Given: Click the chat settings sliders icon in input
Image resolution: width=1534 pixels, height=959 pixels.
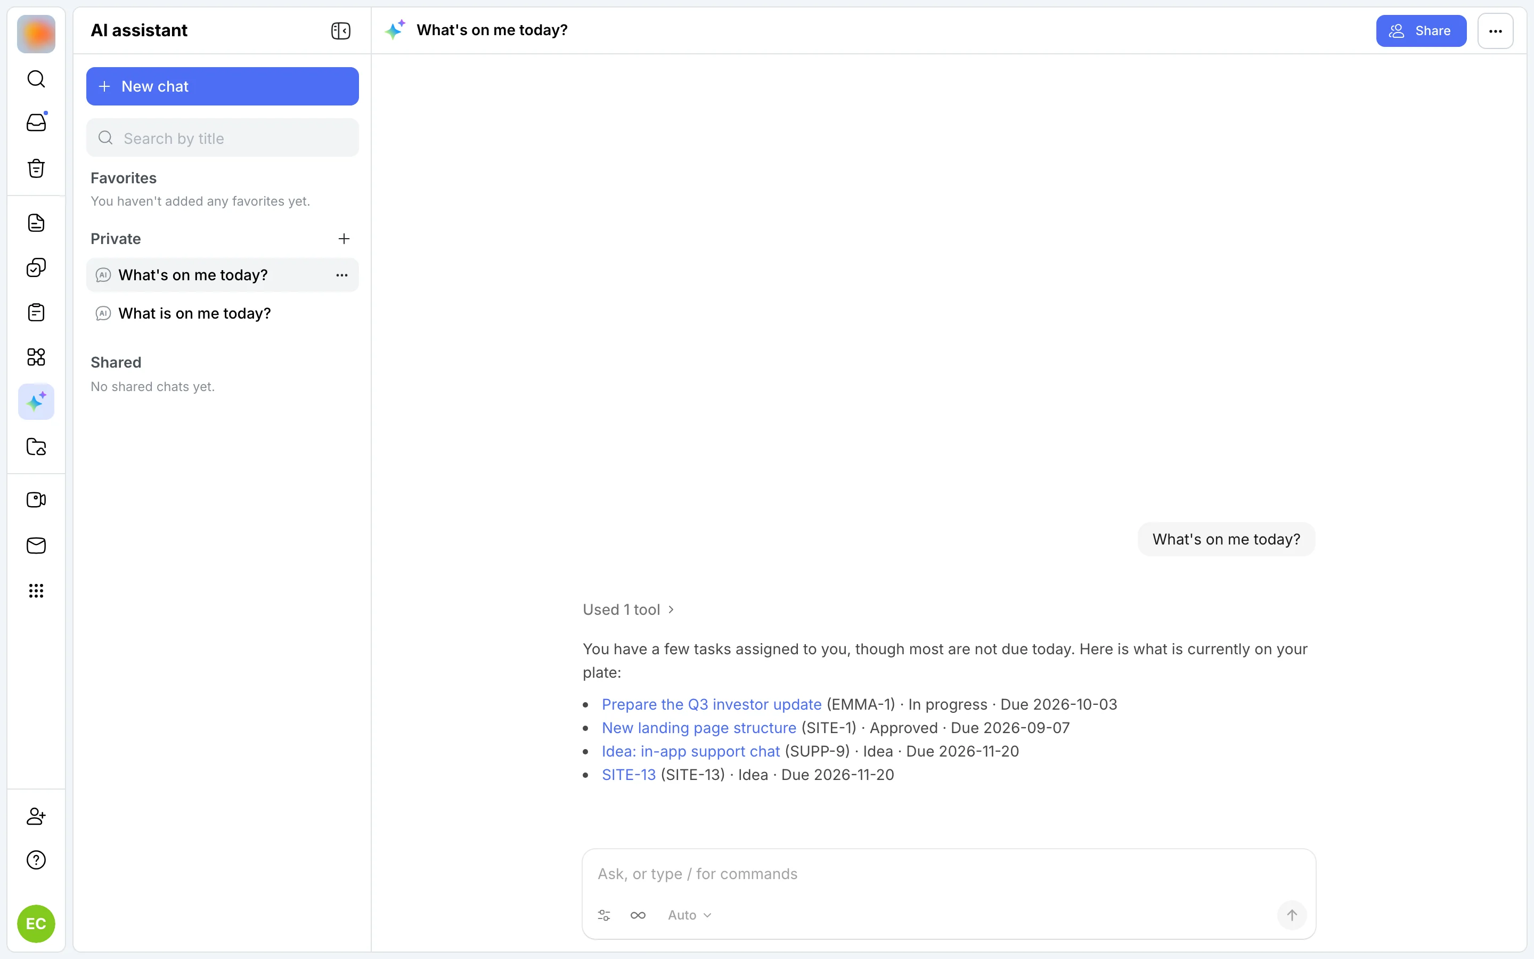Looking at the screenshot, I should click(x=604, y=915).
